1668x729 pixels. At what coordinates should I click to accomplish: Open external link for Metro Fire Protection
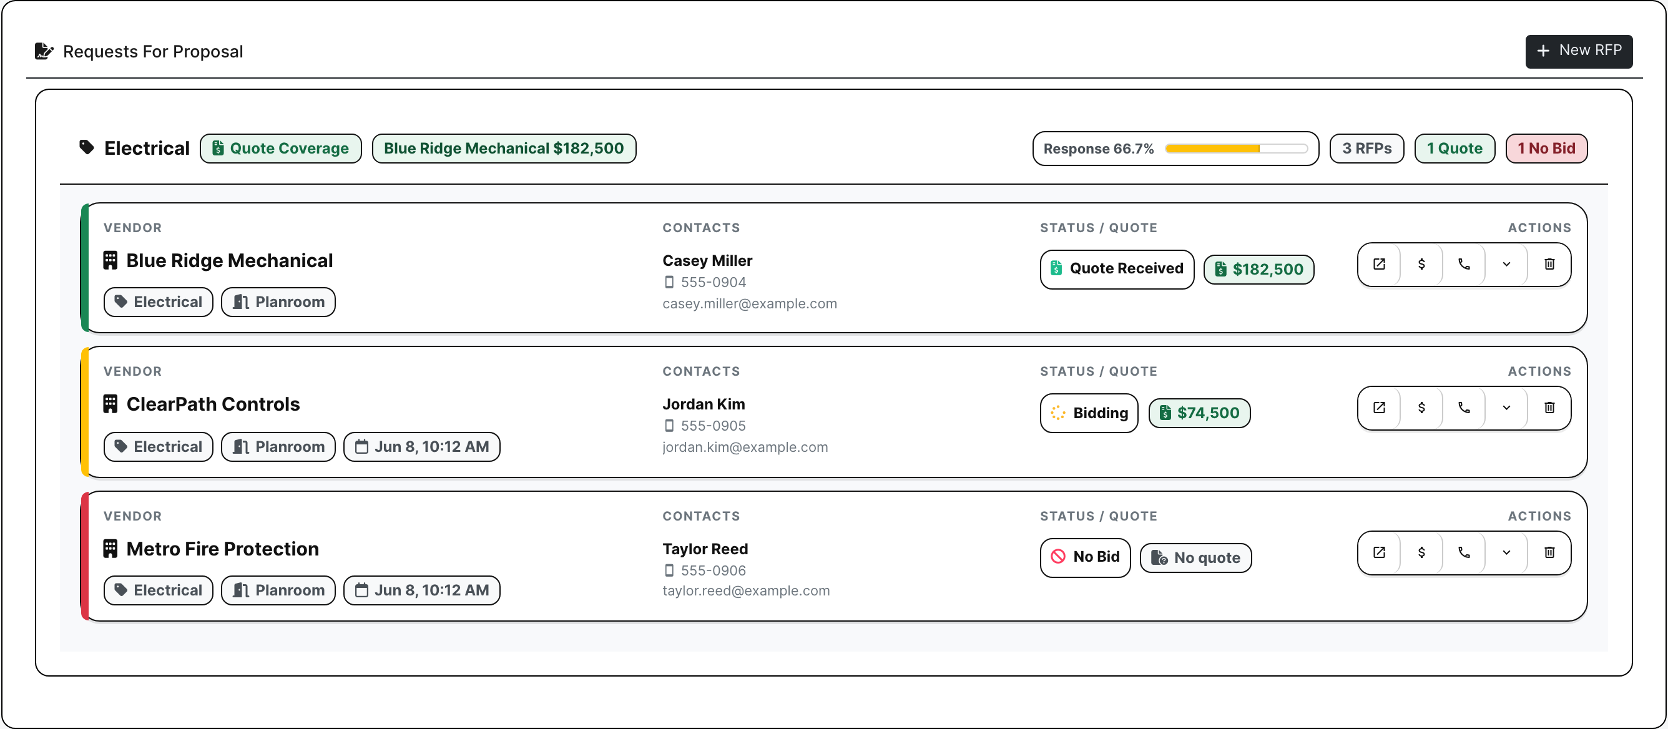1379,553
